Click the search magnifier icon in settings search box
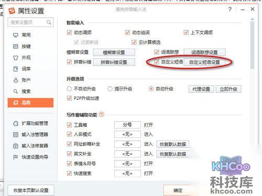 (x=49, y=22)
